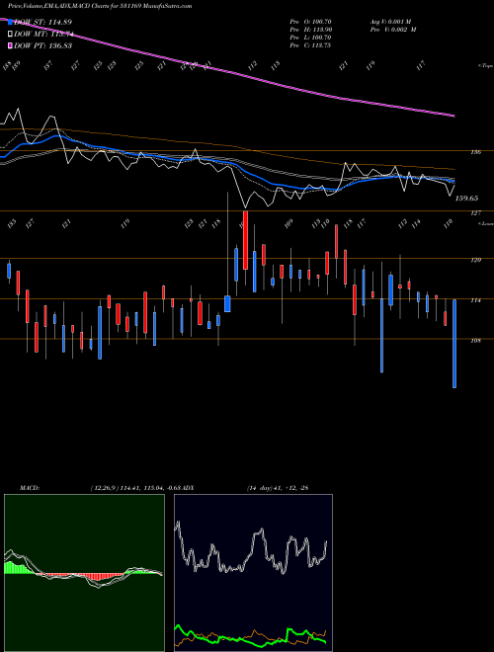
Task: Click the Pre L: 100.70 value
Action: 310,38
